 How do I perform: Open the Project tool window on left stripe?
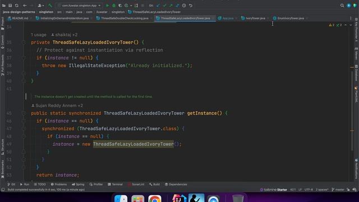pos(2,24)
